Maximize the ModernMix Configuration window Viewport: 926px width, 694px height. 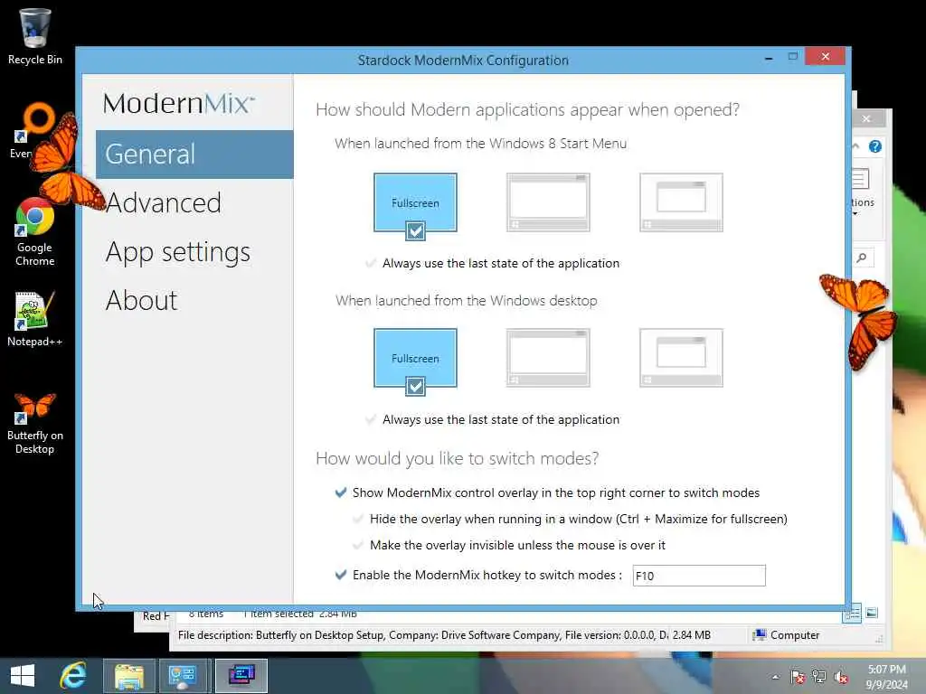click(792, 57)
